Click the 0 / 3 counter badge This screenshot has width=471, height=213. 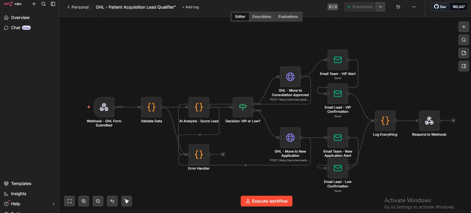coord(333,7)
